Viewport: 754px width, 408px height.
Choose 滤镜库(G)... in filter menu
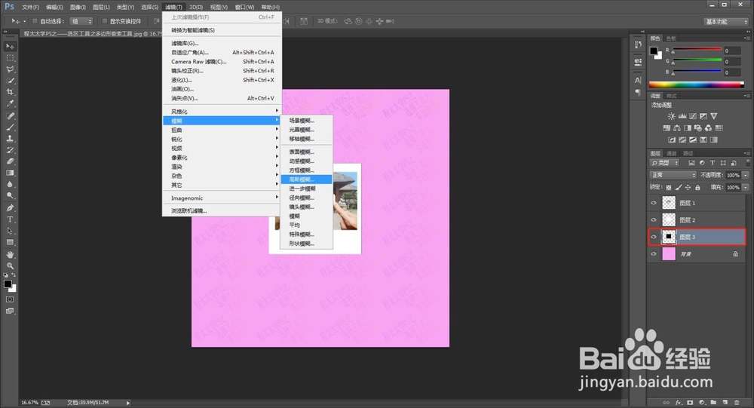click(x=222, y=43)
